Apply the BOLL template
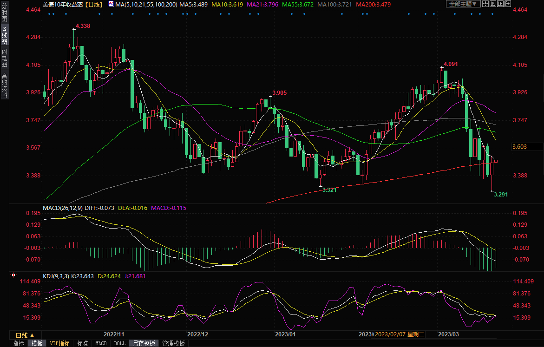The image size is (544, 347). 119,343
